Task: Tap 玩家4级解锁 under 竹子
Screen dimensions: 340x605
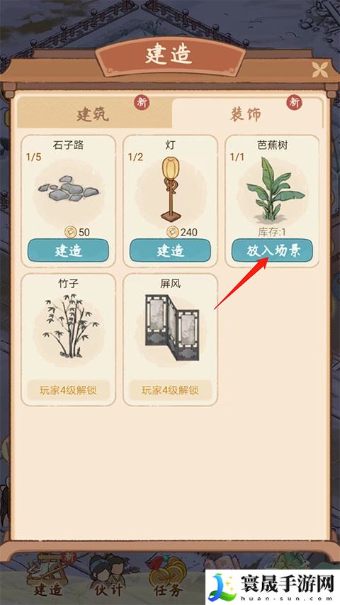Action: [68, 391]
